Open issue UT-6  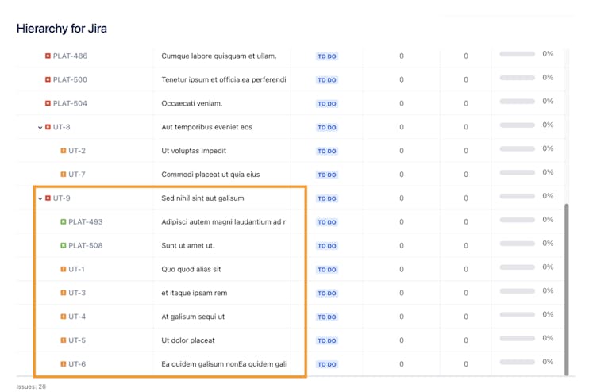(77, 364)
